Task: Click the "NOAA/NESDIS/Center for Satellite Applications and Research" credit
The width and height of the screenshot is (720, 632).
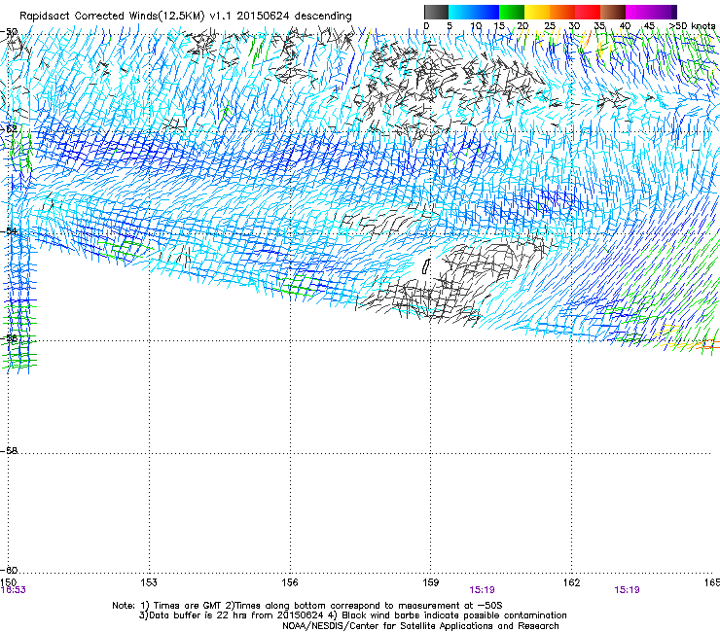Action: [420, 626]
